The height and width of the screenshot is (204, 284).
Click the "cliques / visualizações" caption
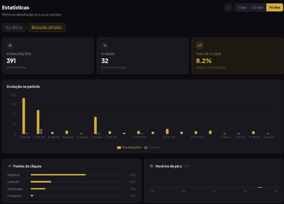coord(211,67)
